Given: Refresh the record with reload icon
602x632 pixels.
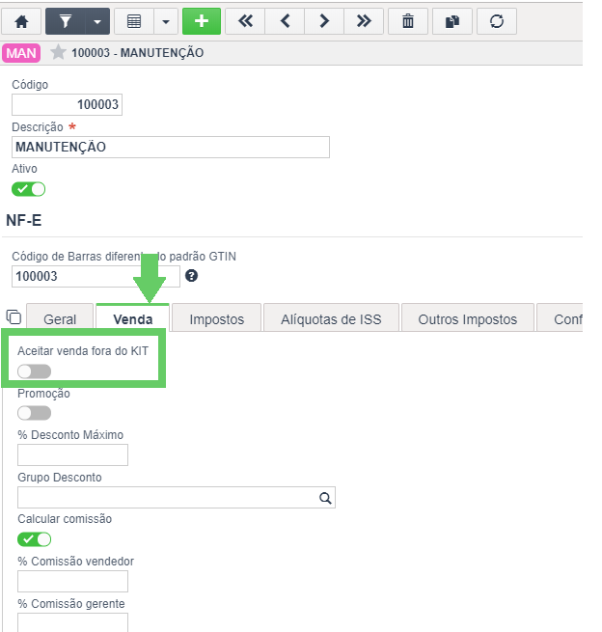Looking at the screenshot, I should pyautogui.click(x=497, y=21).
